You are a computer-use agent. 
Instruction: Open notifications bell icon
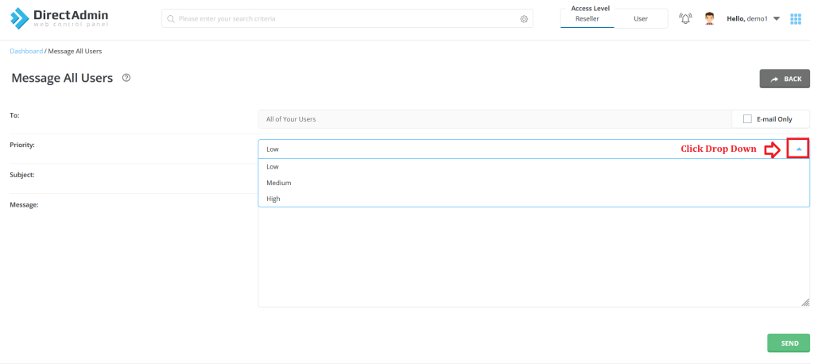point(686,19)
